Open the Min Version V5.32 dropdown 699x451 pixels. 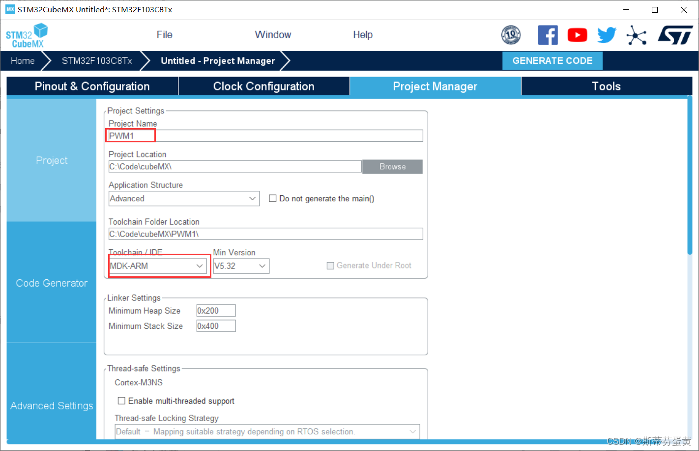[x=241, y=266]
